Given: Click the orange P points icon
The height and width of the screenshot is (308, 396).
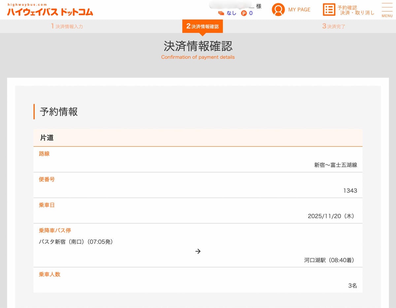Looking at the screenshot, I should [244, 13].
